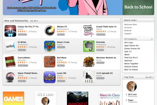157x105 pixels.
Task: Click the Motion FX camera lens icon
Action: click(x=50, y=31)
